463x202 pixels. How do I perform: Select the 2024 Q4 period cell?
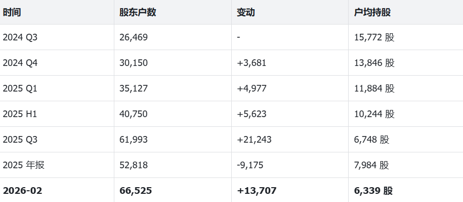click(x=20, y=63)
